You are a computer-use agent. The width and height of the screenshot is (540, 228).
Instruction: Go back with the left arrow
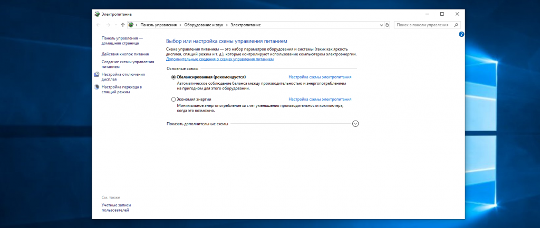click(x=99, y=25)
